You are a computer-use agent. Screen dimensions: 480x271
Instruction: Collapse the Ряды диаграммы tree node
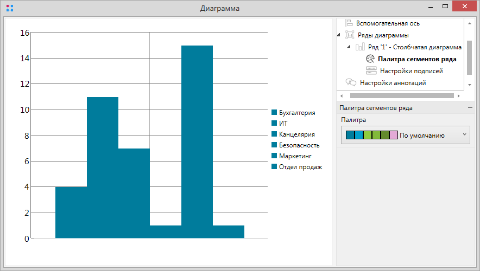[x=339, y=35]
